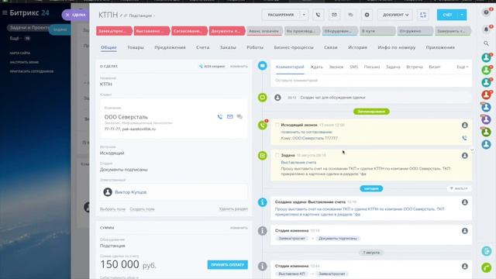496x279 pixels.
Task: Open the hamburger menu next to Битрикс 24
Action: 5,13
